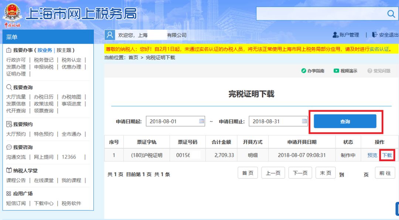The width and height of the screenshot is (399, 220).
Task: Switch to 按主题 view
Action: pos(64,50)
